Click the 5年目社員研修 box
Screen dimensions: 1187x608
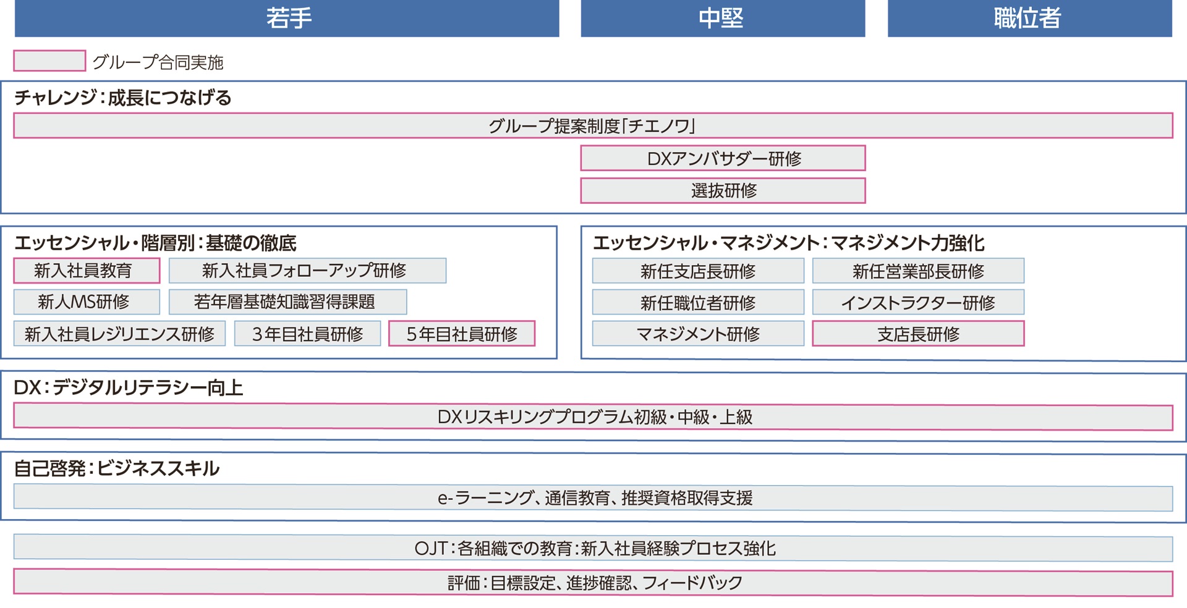[x=461, y=334]
